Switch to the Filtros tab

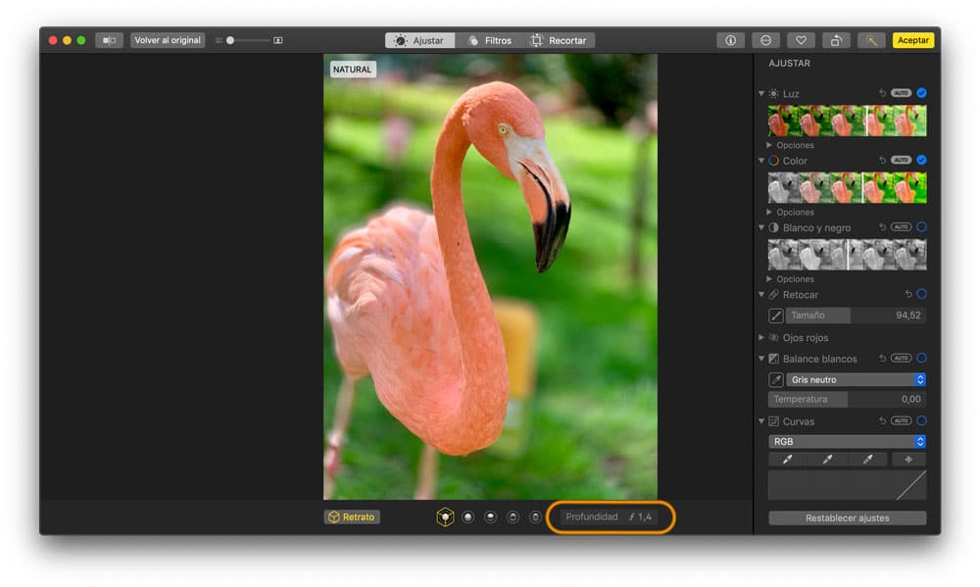click(x=491, y=40)
